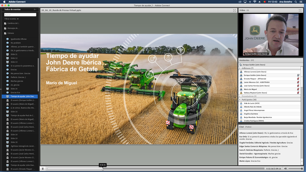Collapse the Anfitriones attendee group
The height and width of the screenshot is (172, 306).
coord(240,68)
